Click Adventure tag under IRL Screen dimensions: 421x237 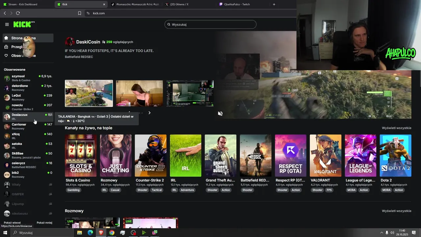tap(187, 190)
